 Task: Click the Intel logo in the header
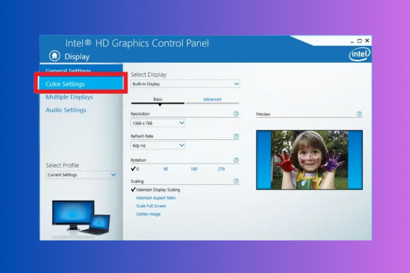(x=359, y=55)
